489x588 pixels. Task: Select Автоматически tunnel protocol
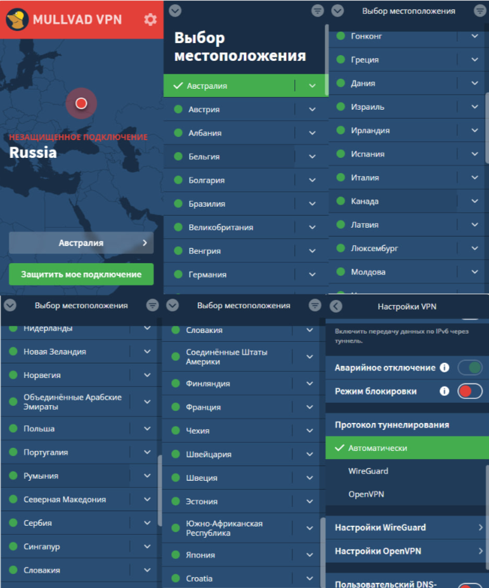407,448
